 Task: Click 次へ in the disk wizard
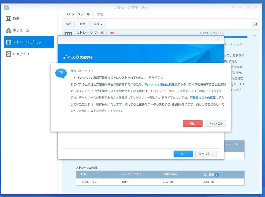(x=183, y=154)
